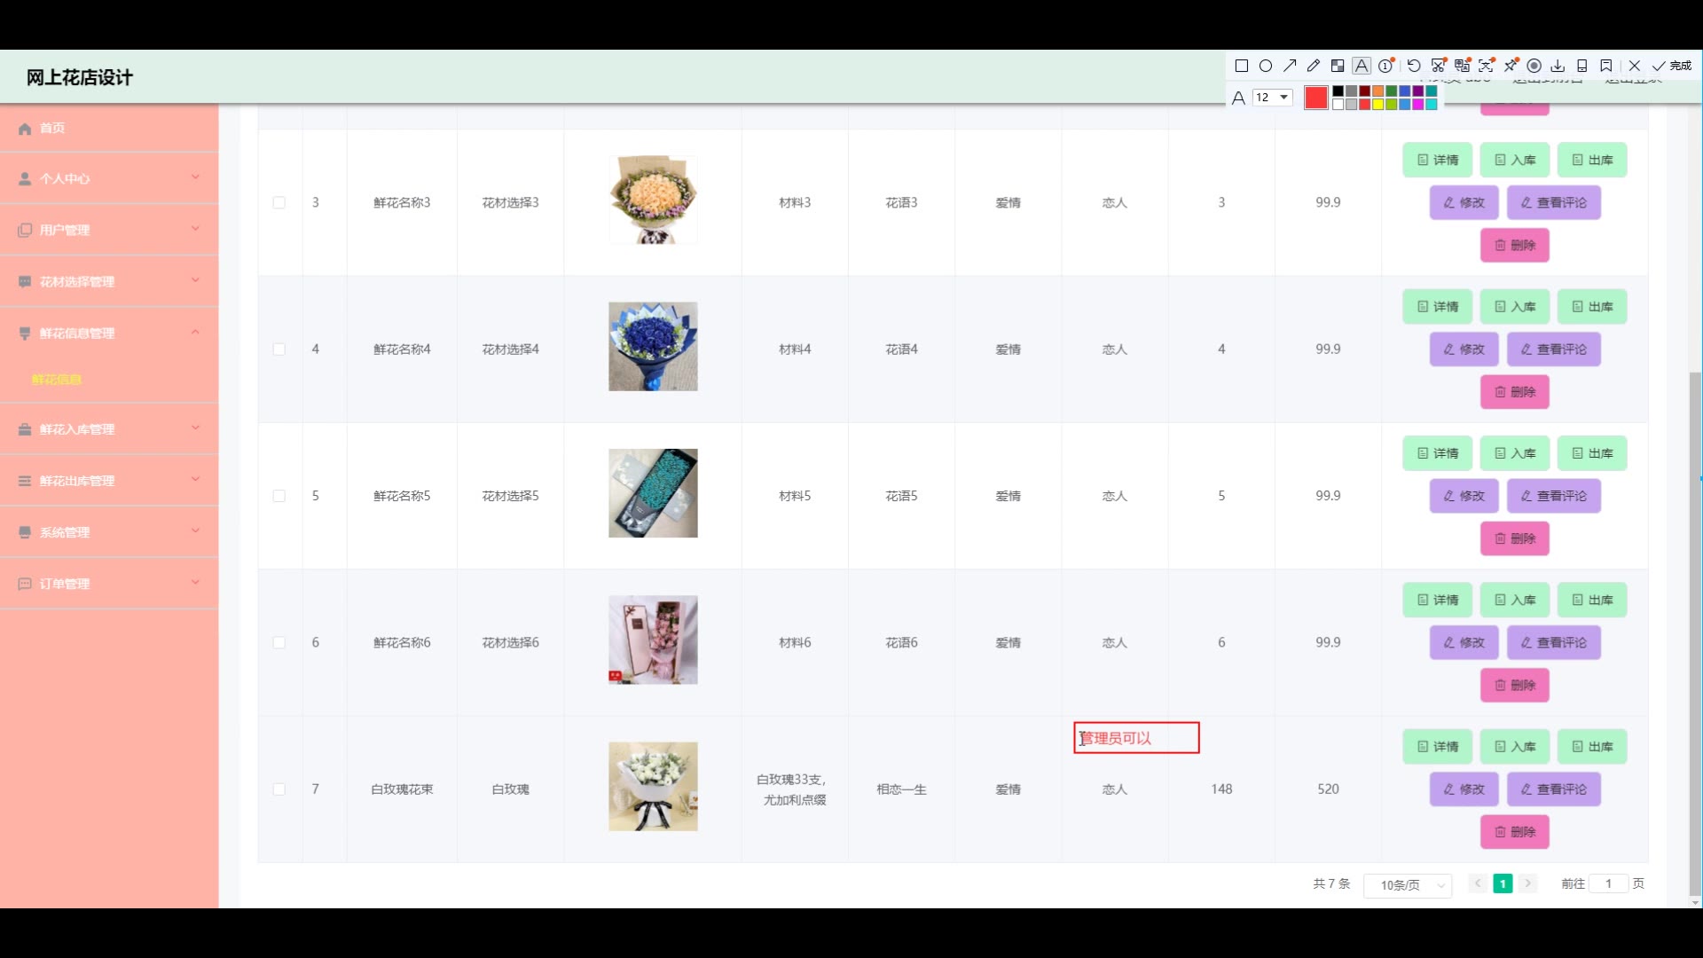Screen dimensions: 1703x958
Task: Open the 10条/页 page size dropdown
Action: [1409, 885]
